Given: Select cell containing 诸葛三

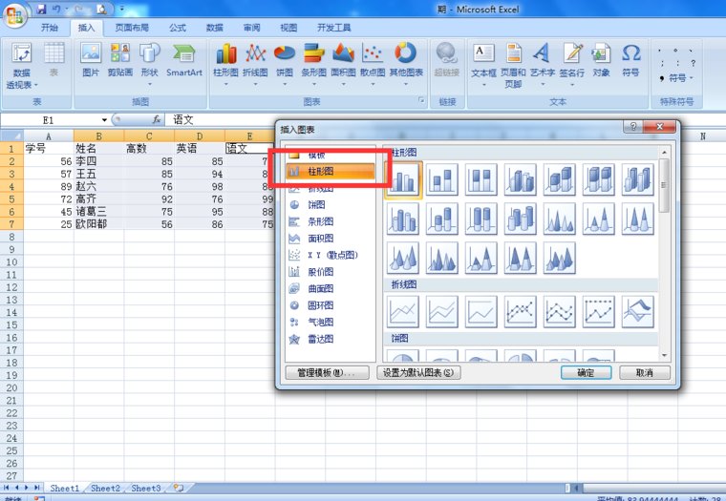Looking at the screenshot, I should click(98, 212).
